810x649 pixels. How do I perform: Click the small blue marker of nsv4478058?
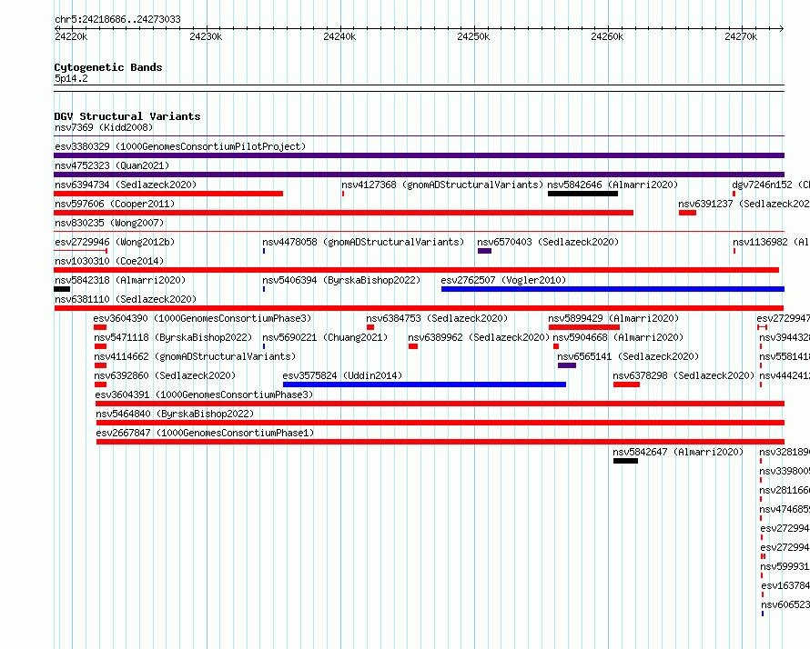pos(264,251)
